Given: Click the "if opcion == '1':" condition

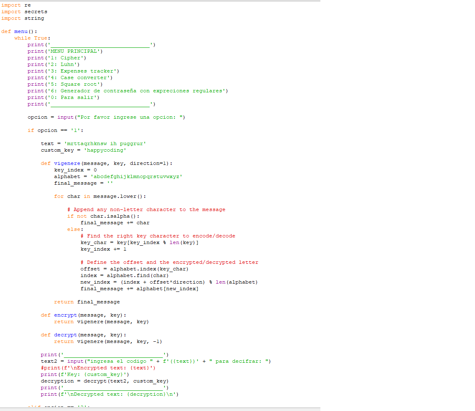Looking at the screenshot, I should coord(55,130).
